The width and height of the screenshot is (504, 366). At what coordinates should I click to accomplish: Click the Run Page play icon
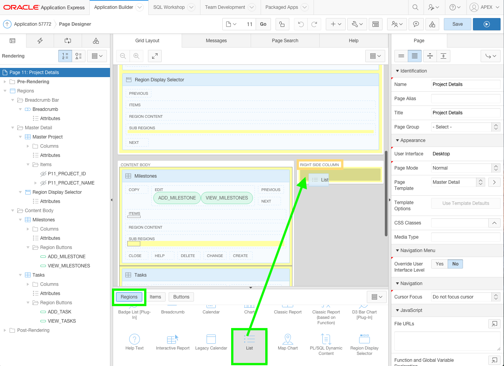tap(486, 24)
